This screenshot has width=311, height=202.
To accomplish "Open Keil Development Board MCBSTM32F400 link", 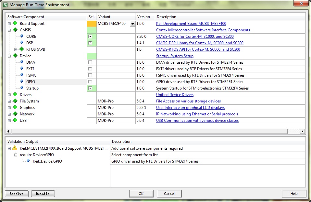I will pos(191,24).
